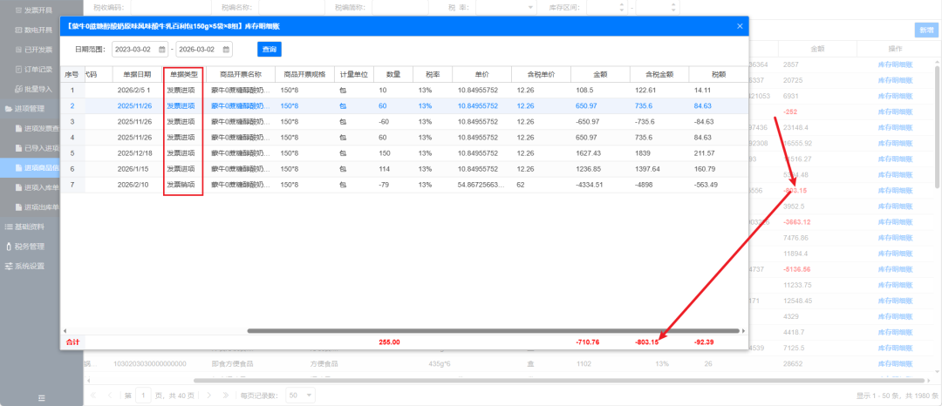The width and height of the screenshot is (942, 406).
Task: Jump to last page using pagination icon
Action: tap(225, 396)
